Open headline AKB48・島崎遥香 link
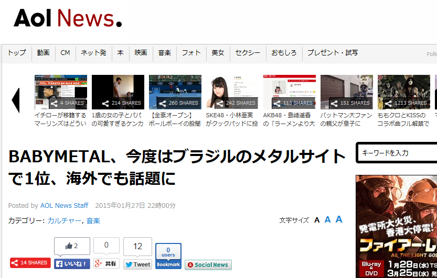Viewport: 437px width, 278px height. [289, 119]
